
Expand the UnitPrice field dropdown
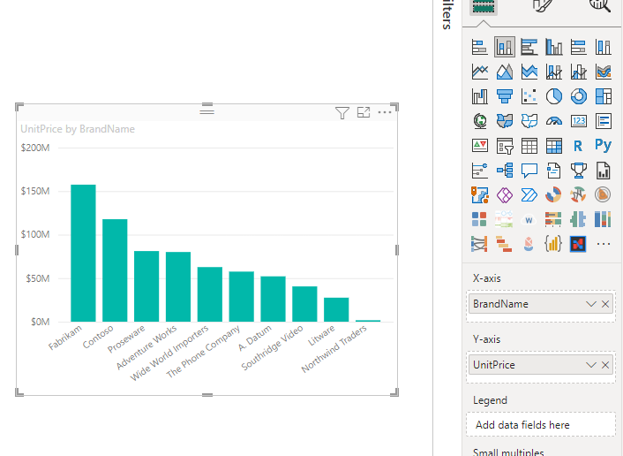click(x=591, y=365)
